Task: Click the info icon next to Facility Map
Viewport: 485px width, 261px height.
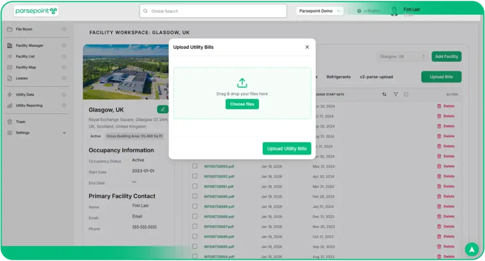Action: [64, 67]
